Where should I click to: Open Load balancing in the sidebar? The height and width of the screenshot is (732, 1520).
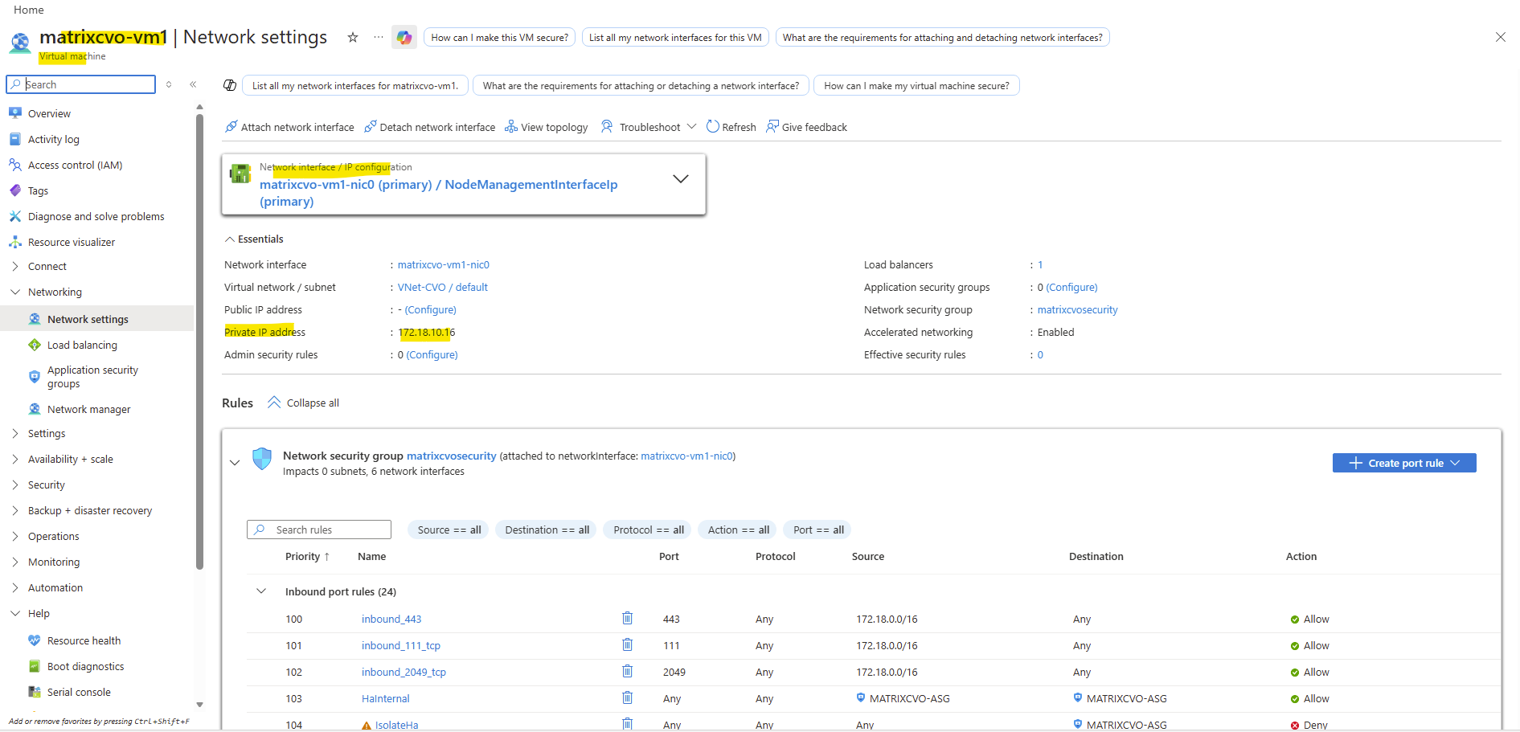click(82, 345)
